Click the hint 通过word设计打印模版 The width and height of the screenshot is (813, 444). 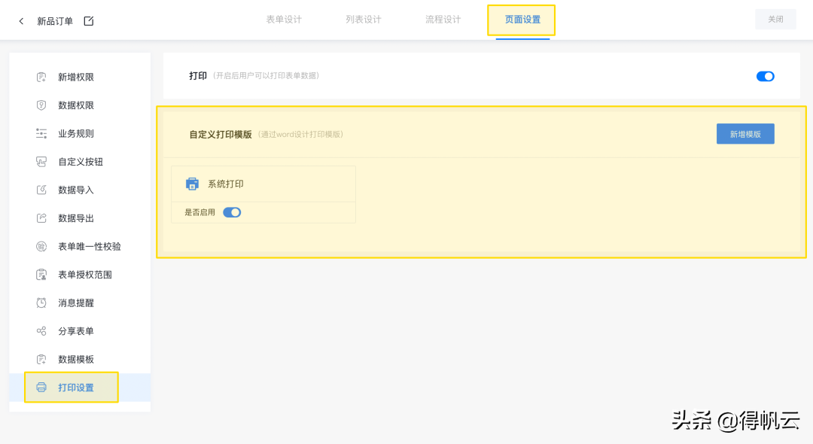(x=300, y=135)
